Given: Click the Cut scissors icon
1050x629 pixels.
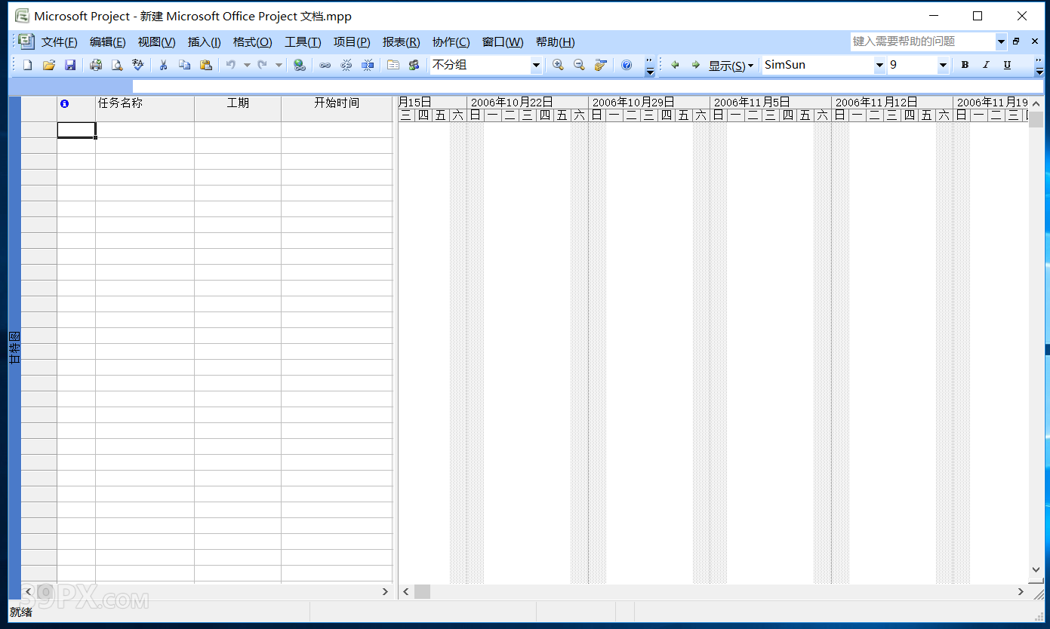Looking at the screenshot, I should tap(163, 66).
